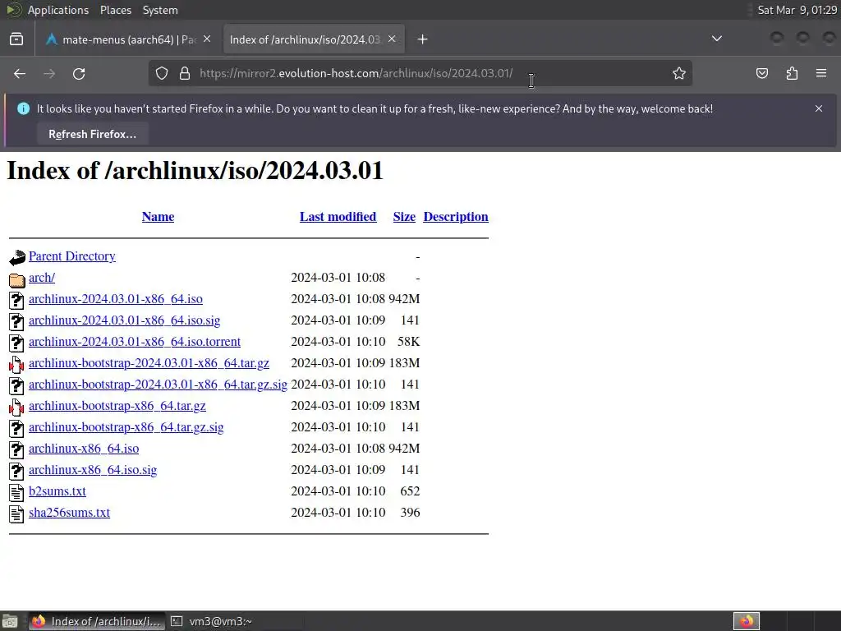Viewport: 841px width, 631px height.
Task: Click the MATE menu logo icon
Action: (x=13, y=10)
